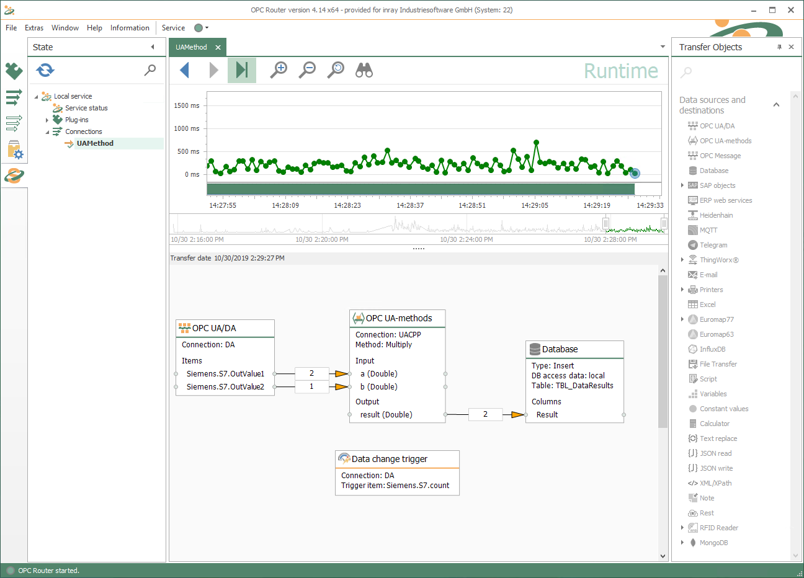Open the search binoculars in the runtime toolbar

(x=364, y=70)
